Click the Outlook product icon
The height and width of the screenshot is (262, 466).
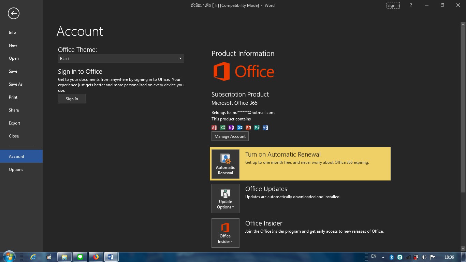240,128
